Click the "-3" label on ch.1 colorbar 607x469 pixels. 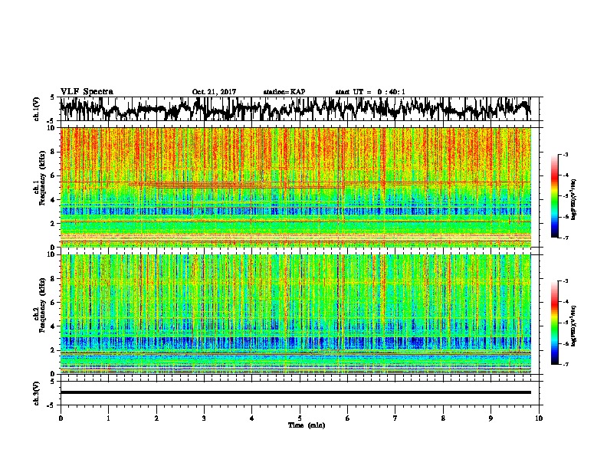565,154
